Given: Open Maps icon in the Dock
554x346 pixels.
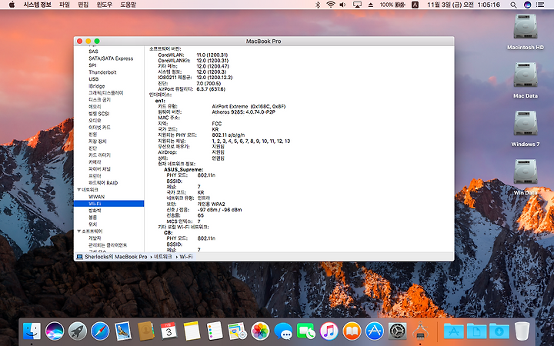Looking at the screenshot, I should (237, 331).
